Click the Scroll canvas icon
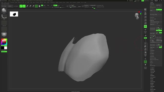The image size is (164, 92). tap(145, 14)
